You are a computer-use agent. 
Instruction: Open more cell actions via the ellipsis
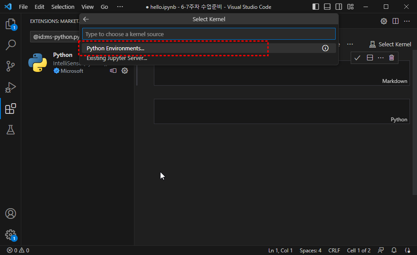pos(381,57)
